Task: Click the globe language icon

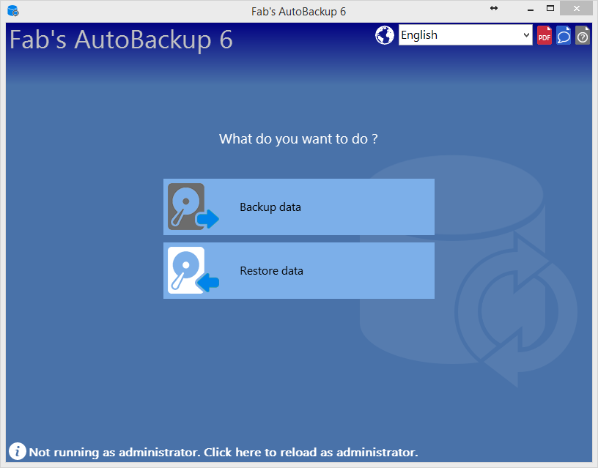Action: (385, 35)
